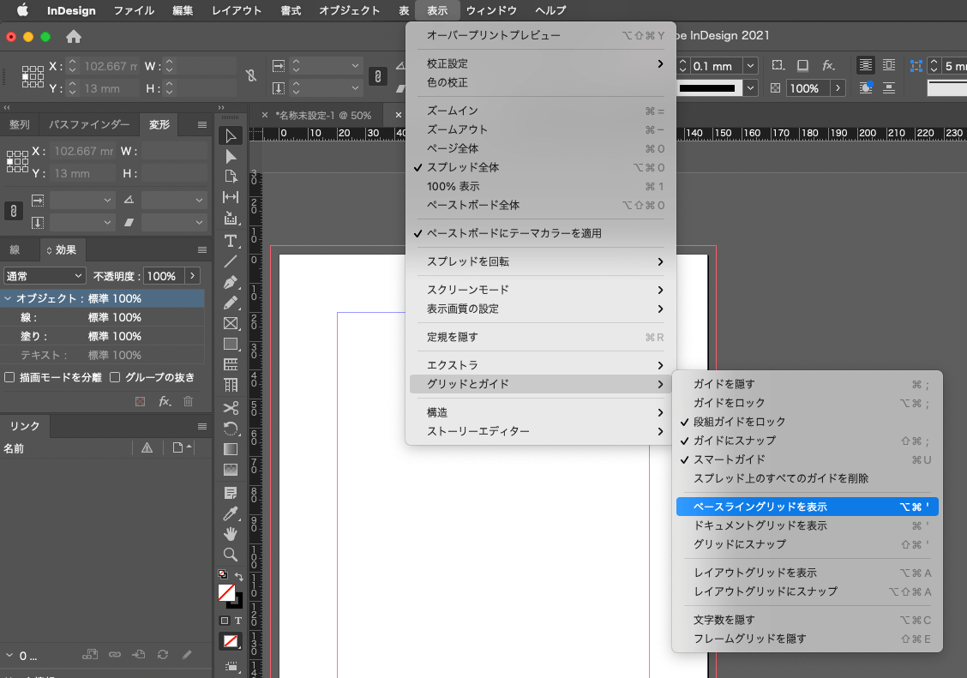This screenshot has height=678, width=967.
Task: Select the Gradient tool
Action: pos(230,448)
